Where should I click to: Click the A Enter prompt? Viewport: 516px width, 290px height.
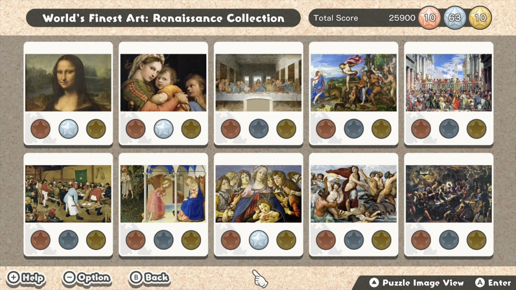[493, 283]
